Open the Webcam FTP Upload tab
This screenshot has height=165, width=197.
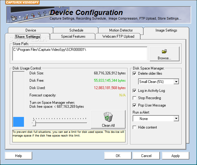tap(118, 36)
